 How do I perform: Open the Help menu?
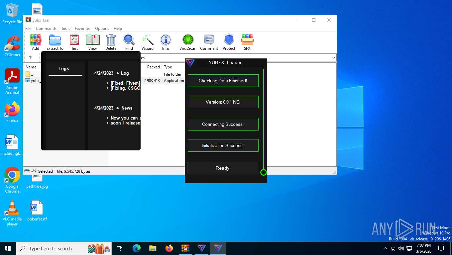(118, 29)
